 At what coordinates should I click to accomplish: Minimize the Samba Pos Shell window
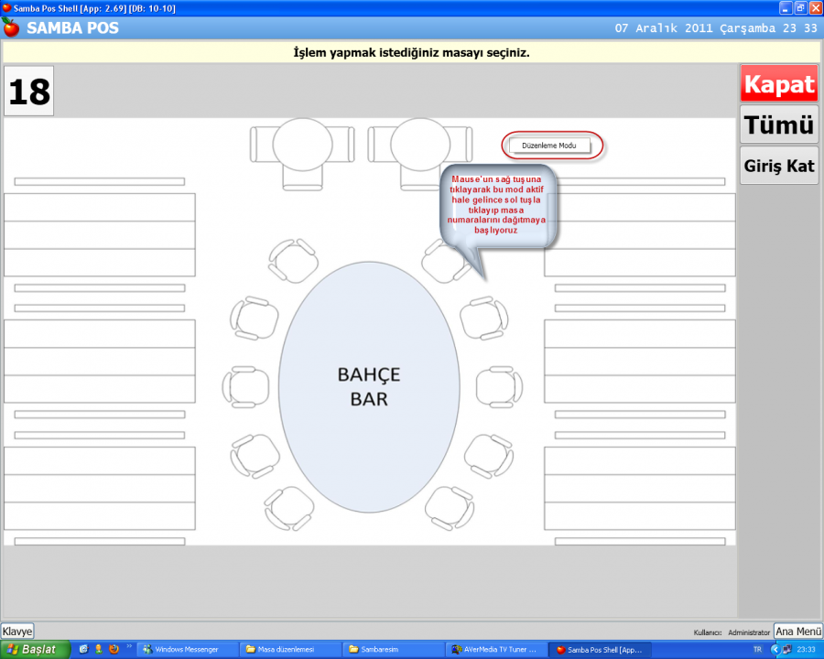click(786, 8)
